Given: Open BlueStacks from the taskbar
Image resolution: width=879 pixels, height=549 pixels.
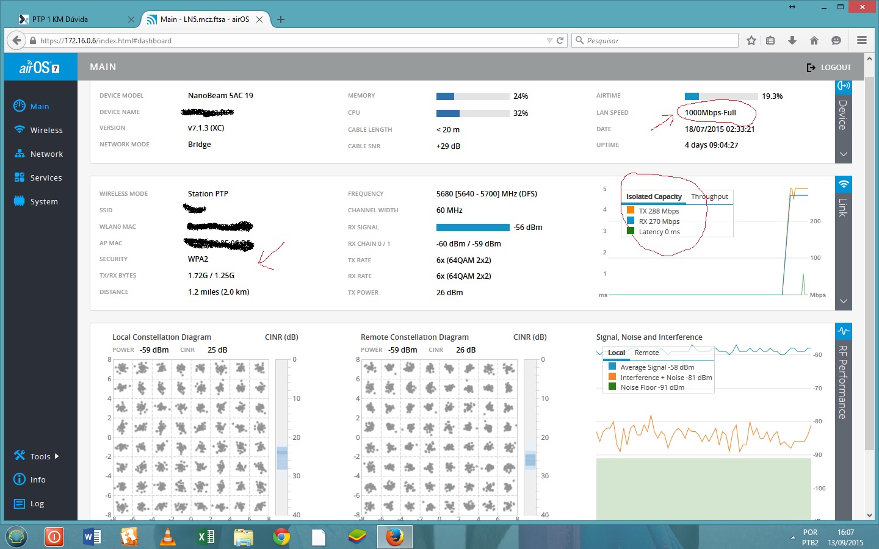Looking at the screenshot, I should (x=357, y=537).
